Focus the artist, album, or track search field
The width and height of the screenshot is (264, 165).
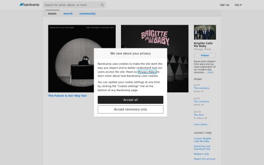pos(74,5)
